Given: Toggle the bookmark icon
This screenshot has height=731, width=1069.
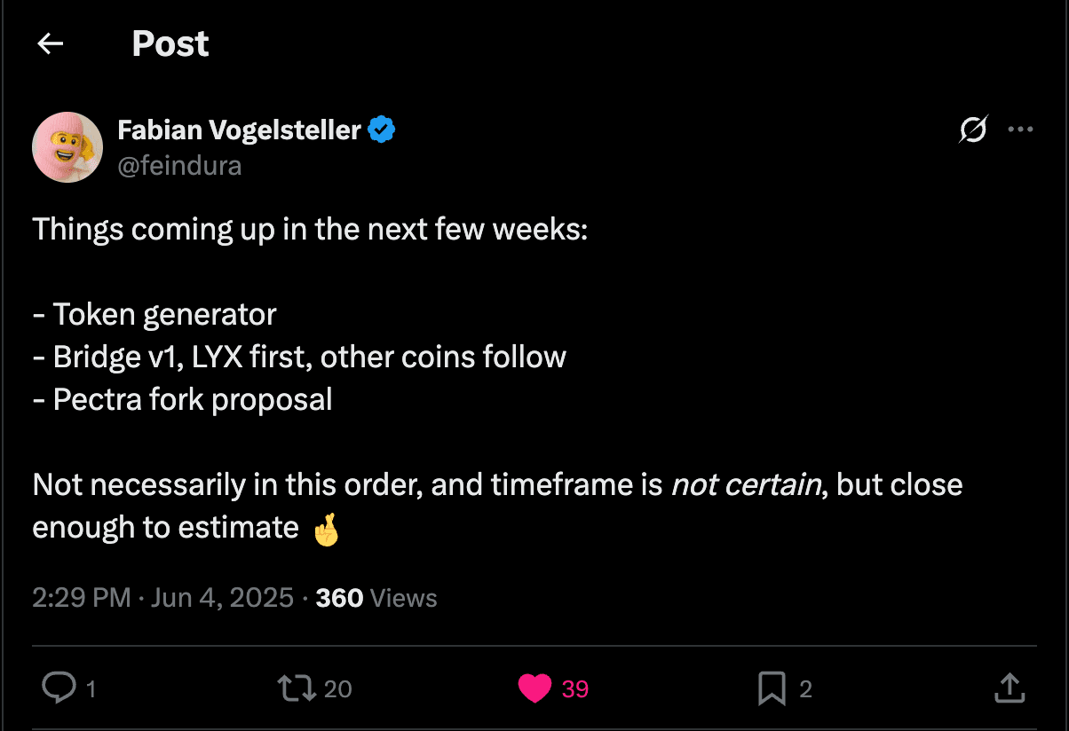Looking at the screenshot, I should pos(772,688).
